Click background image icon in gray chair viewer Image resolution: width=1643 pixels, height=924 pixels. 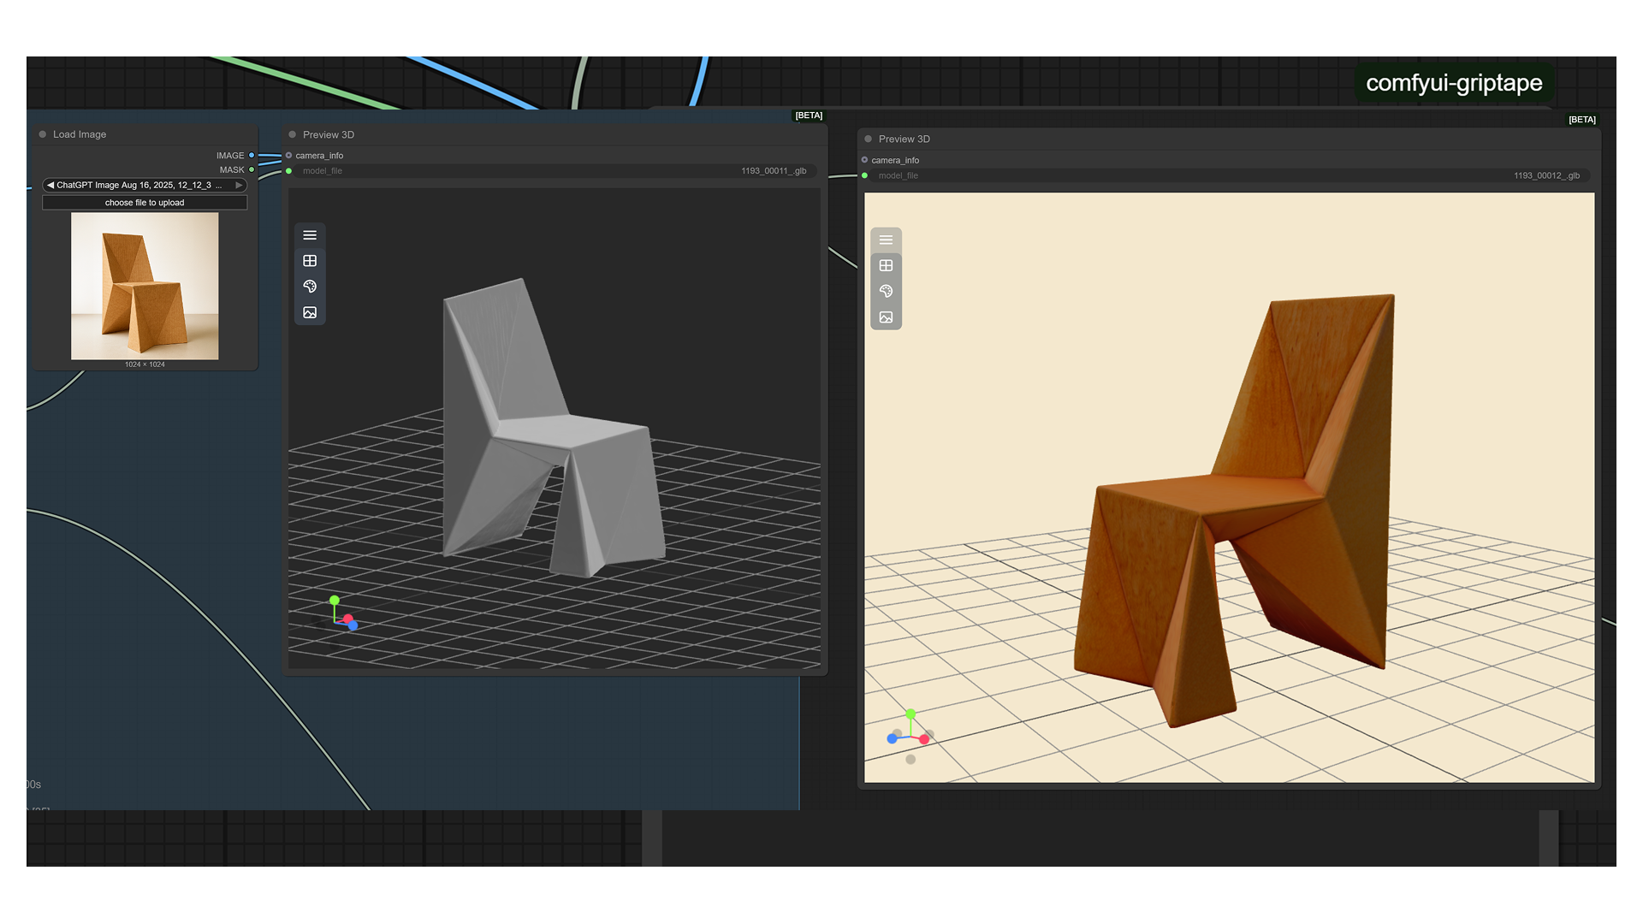[310, 312]
